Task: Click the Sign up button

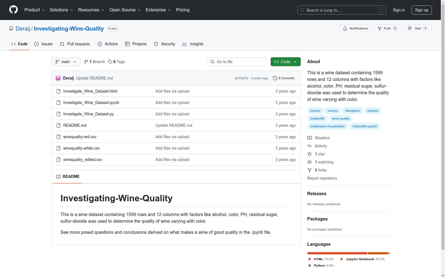Action: (x=422, y=10)
